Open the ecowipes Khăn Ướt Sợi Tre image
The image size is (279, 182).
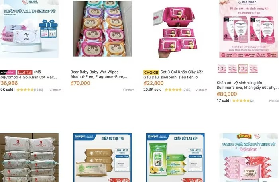coord(102,157)
